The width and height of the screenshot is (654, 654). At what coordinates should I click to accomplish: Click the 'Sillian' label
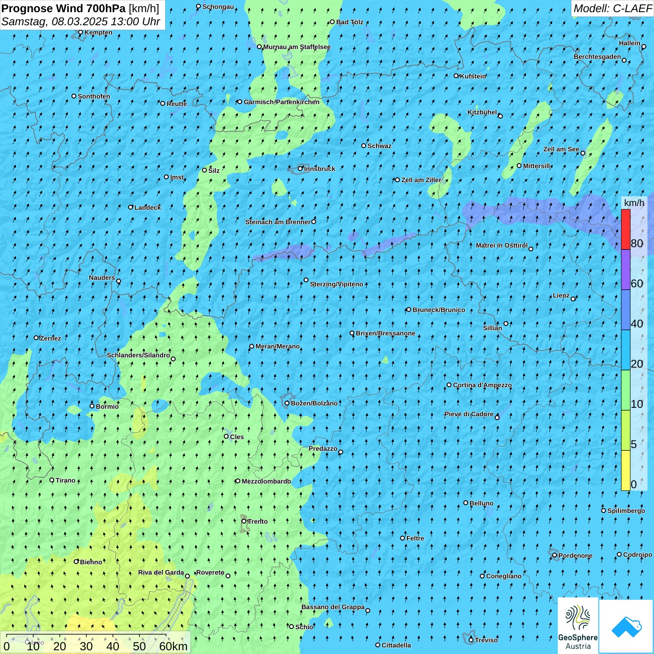coord(492,328)
